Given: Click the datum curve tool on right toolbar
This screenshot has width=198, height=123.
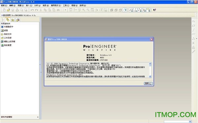Looking at the screenshot, I should [193, 34].
